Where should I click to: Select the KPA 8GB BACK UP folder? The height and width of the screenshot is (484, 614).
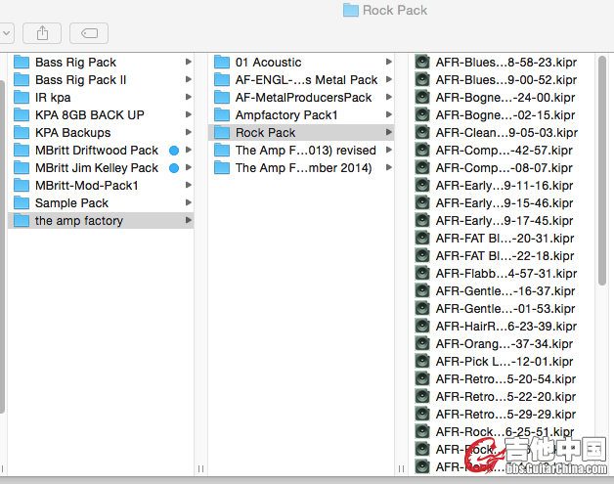[89, 115]
